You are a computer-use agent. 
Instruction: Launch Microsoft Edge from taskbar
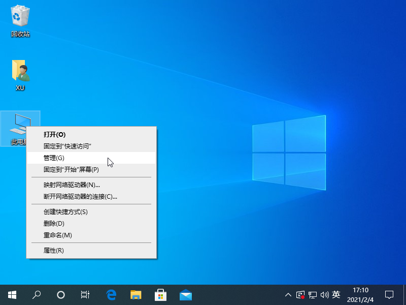coord(111,294)
